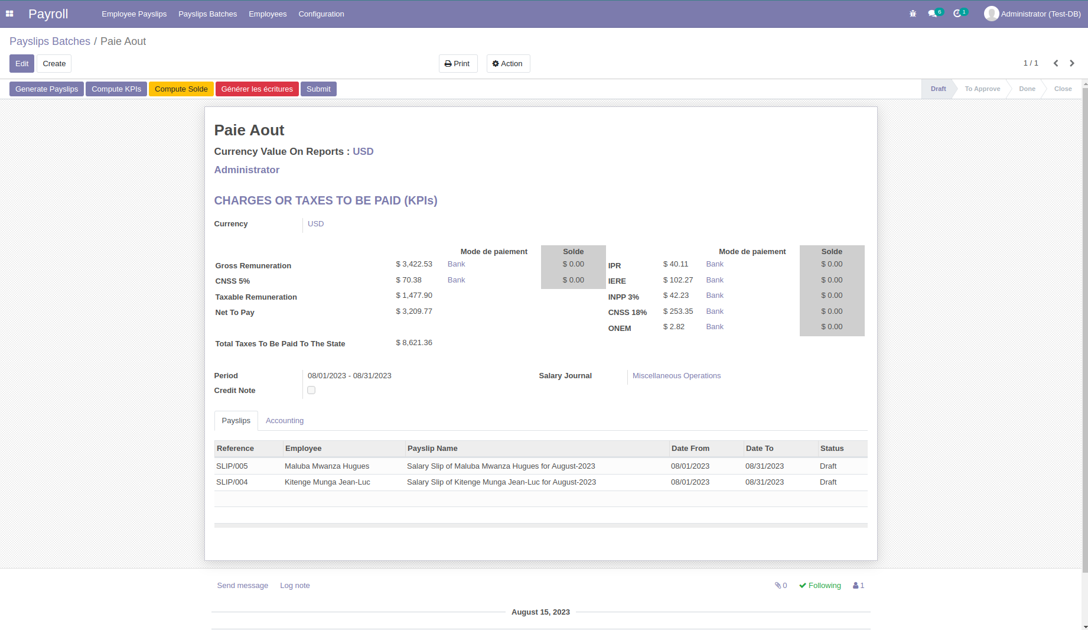Open the Employee Payslips menu
Image resolution: width=1088 pixels, height=630 pixels.
[x=134, y=14]
